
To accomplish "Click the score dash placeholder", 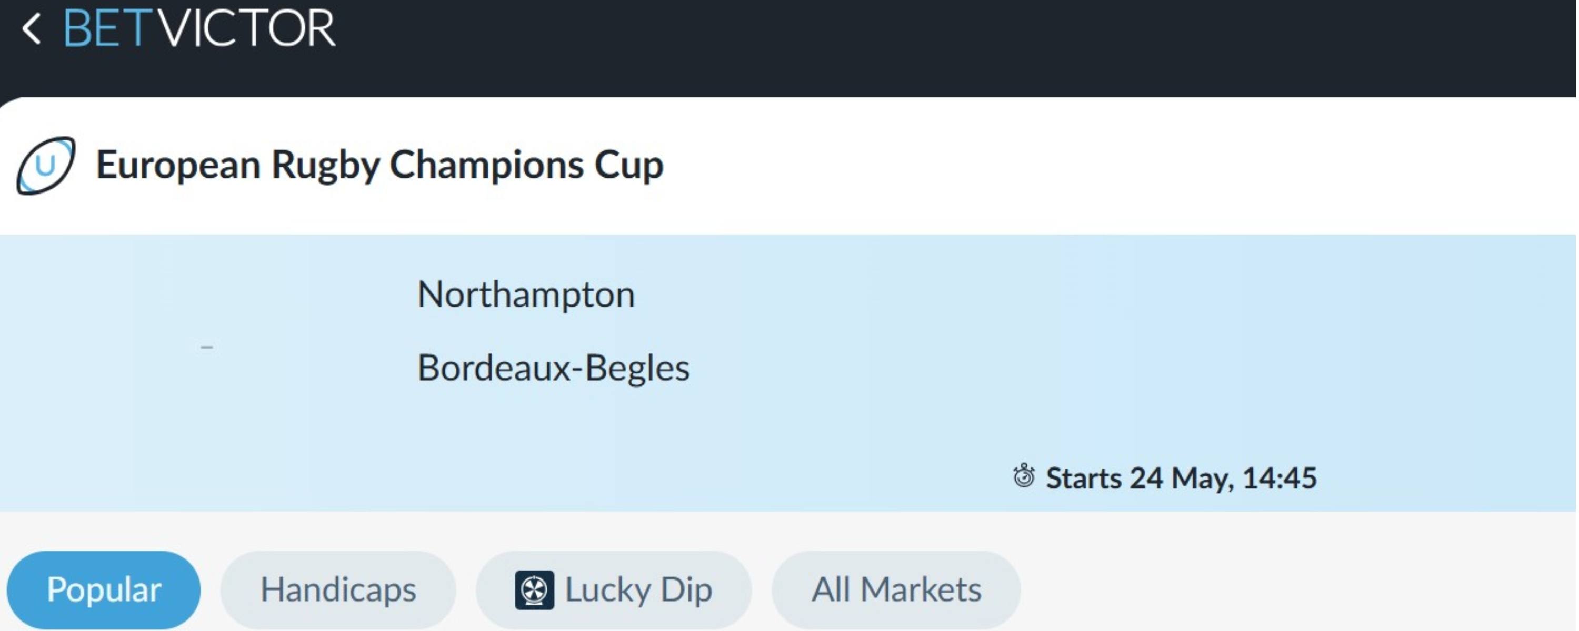I will point(206,348).
